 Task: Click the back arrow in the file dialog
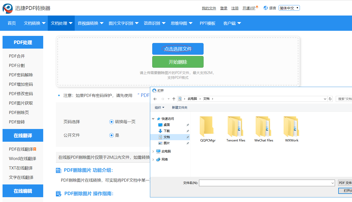155,99
